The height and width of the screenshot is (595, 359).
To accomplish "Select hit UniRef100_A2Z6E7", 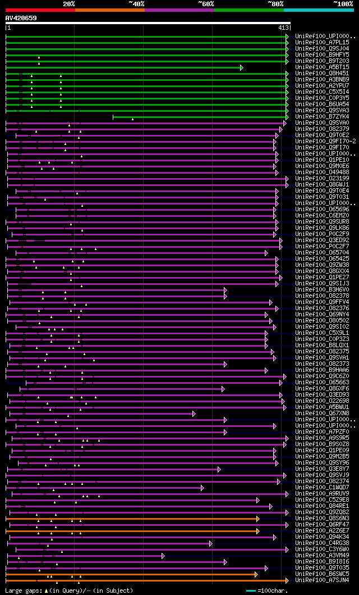I will (323, 530).
